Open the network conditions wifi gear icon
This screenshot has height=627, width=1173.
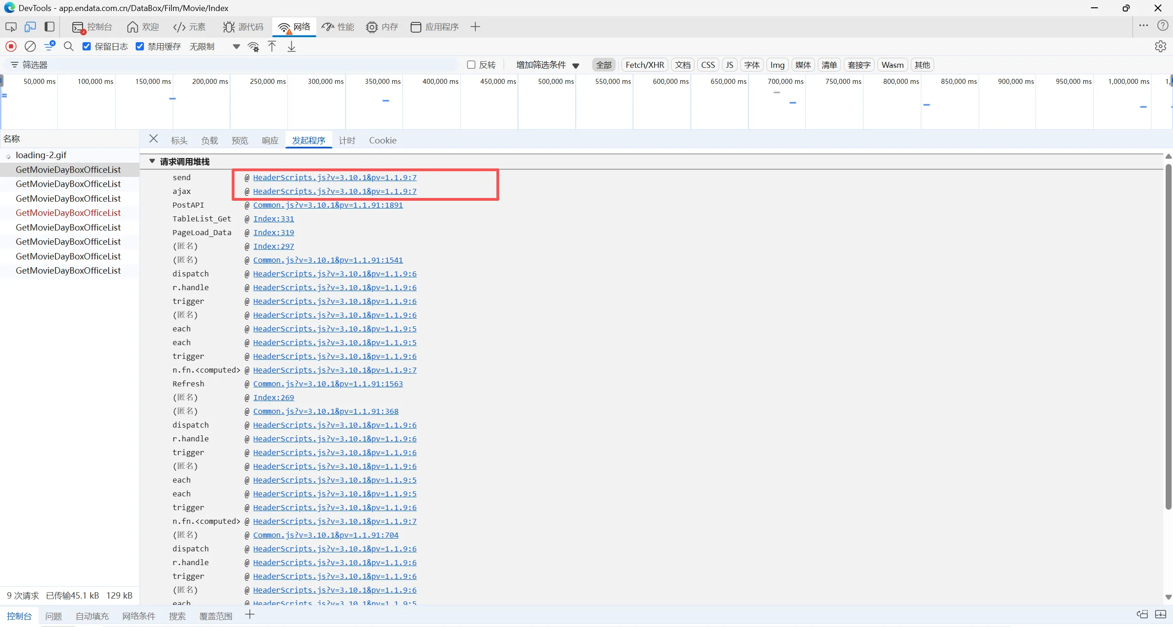[253, 46]
